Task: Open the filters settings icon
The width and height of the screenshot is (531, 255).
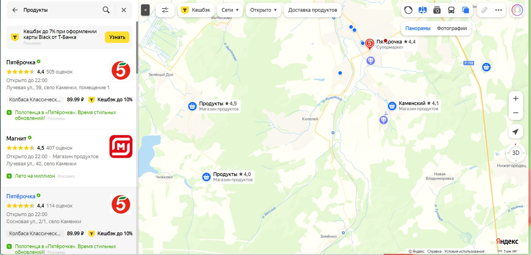Action: click(165, 10)
